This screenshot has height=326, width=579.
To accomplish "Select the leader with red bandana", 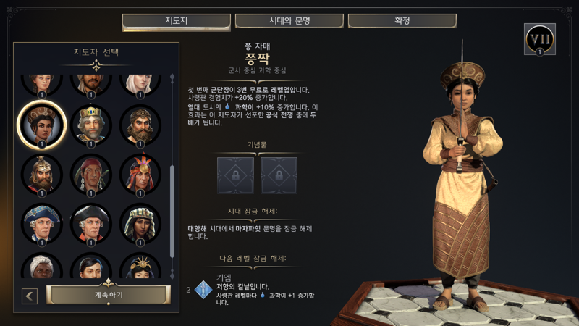I will (91, 175).
